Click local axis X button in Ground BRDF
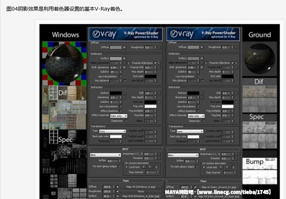Viewport: 286px width, 199px height. tap(221, 167)
